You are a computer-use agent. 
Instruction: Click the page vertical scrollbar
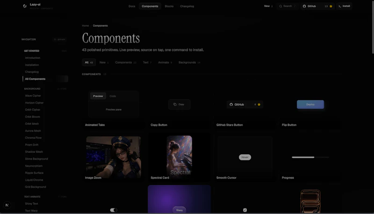coord(373,28)
